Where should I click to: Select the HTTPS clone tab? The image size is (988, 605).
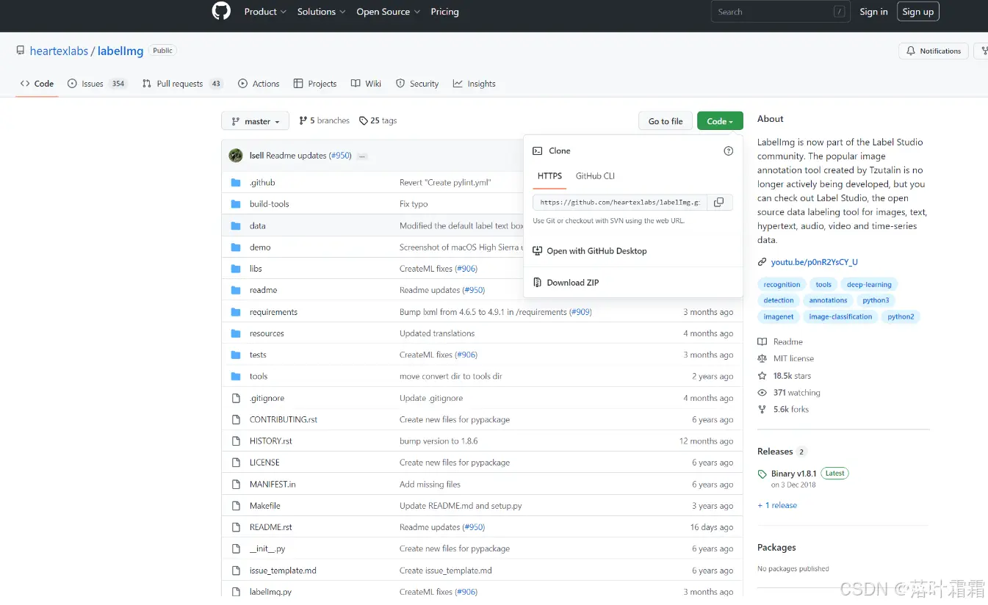tap(549, 176)
